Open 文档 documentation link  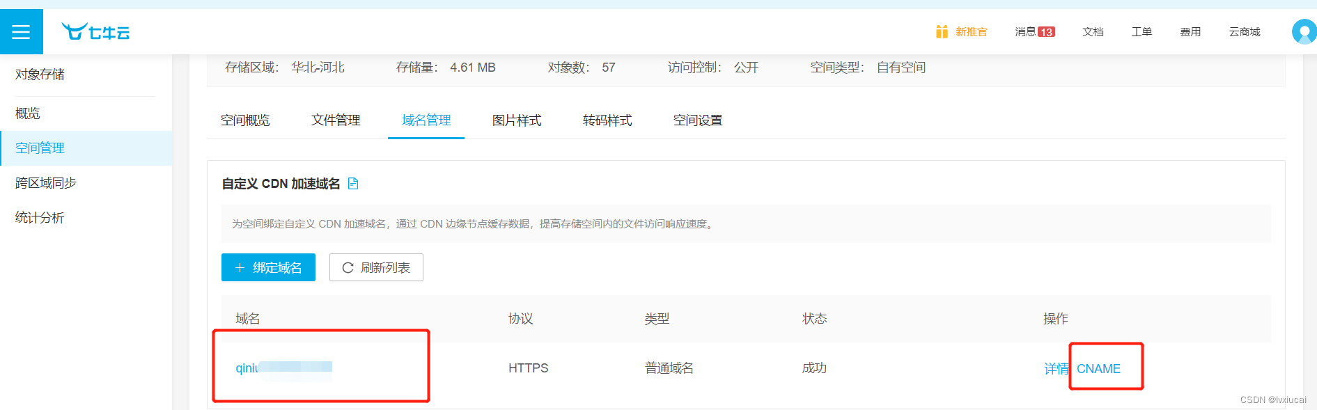[x=1093, y=32]
